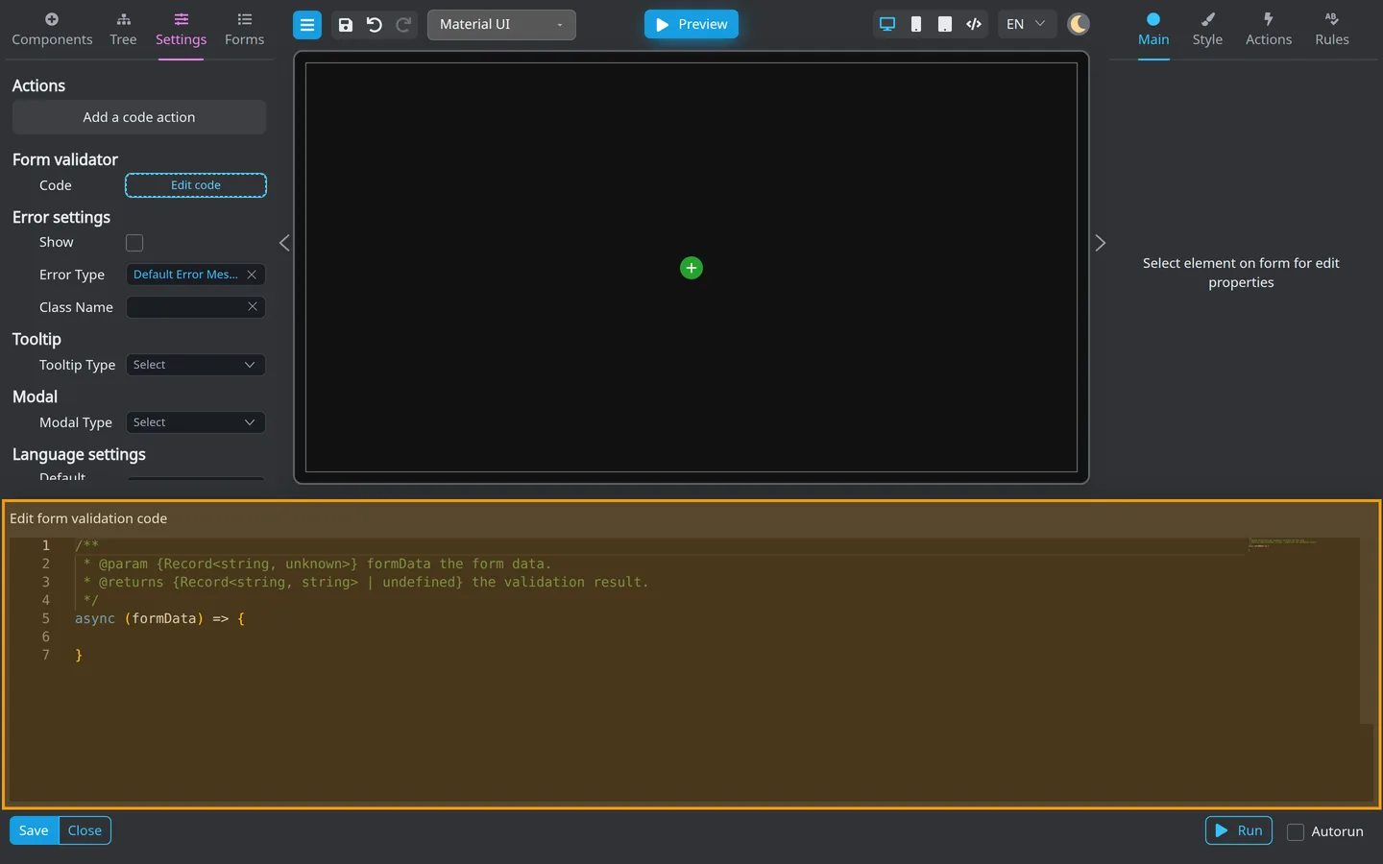Open the Actions properties tab
This screenshot has width=1383, height=864.
pyautogui.click(x=1269, y=30)
